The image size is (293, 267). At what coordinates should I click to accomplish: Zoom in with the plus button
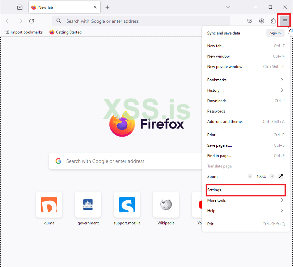tap(272, 176)
